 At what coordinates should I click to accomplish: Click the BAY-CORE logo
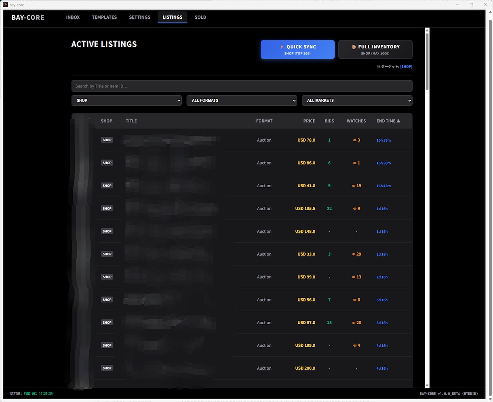click(x=28, y=17)
